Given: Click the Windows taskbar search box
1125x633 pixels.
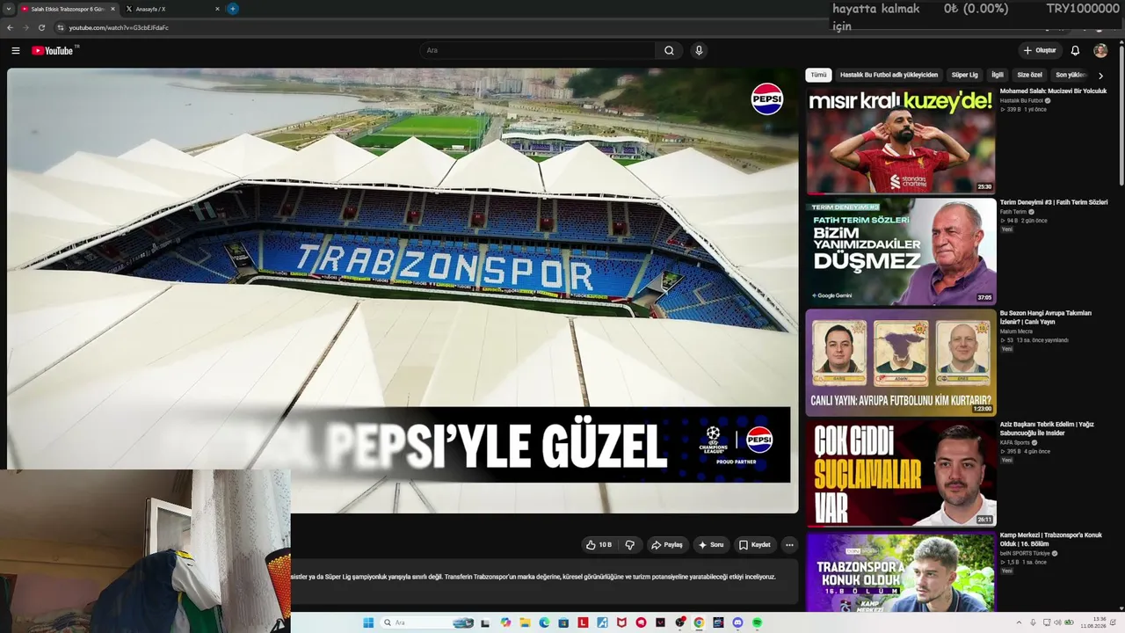Looking at the screenshot, I should click(x=427, y=622).
